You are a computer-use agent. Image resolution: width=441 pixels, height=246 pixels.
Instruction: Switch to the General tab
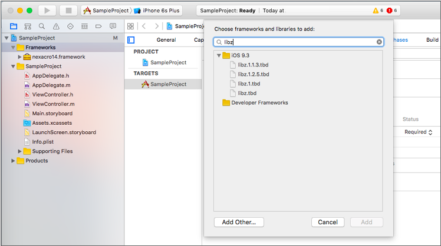pyautogui.click(x=166, y=40)
